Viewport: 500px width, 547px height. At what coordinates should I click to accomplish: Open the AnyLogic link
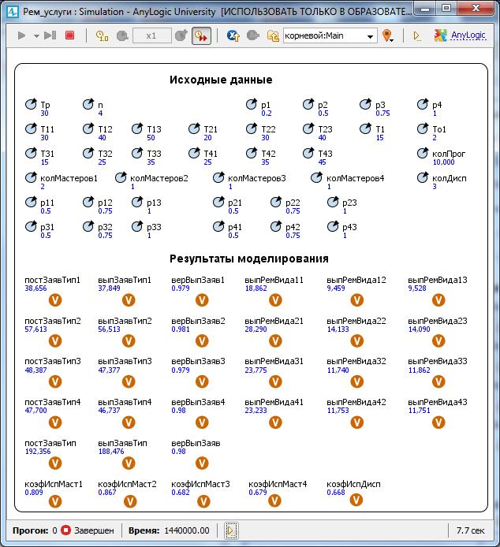coord(468,35)
